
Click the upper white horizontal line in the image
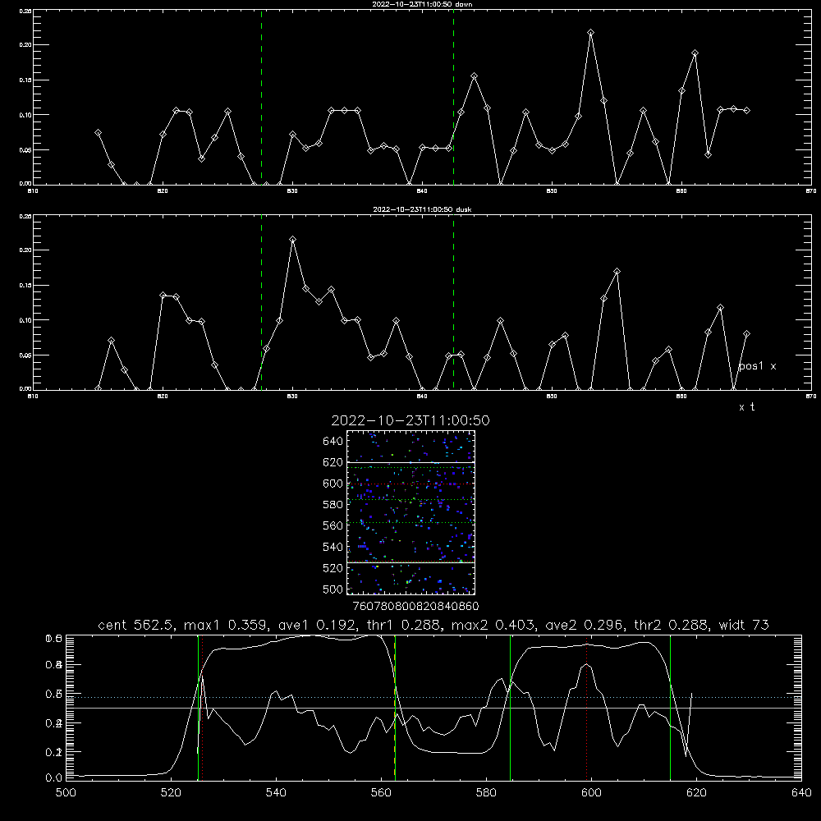coord(410,462)
